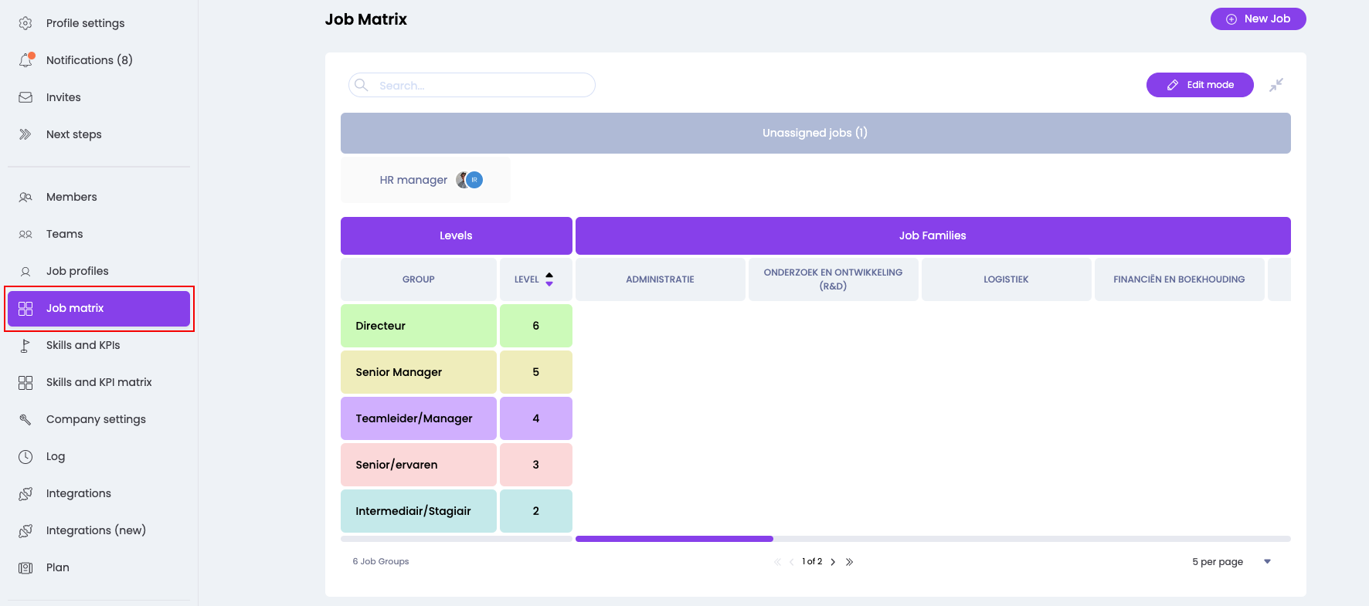This screenshot has width=1369, height=606.
Task: Jump to last page of job groups
Action: [x=849, y=562]
